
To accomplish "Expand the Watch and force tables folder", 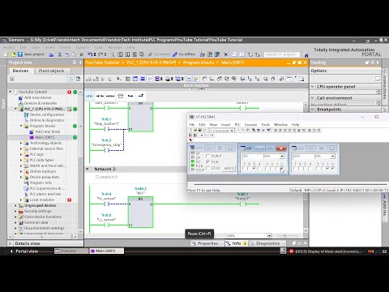I will point(21,165).
